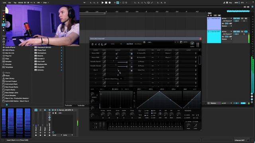Viewport: 255px width, 143px height.
Task: Solo the 1 Au5 Serum track
Action: click(x=242, y=19)
